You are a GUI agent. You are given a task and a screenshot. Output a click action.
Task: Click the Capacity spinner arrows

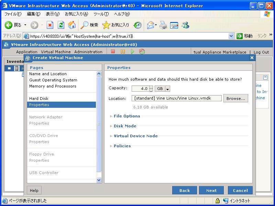tap(151, 89)
